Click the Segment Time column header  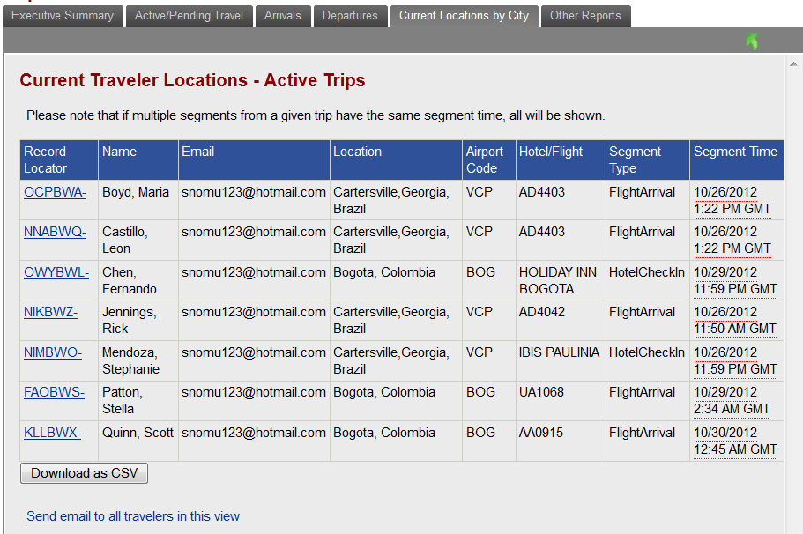[x=735, y=152]
